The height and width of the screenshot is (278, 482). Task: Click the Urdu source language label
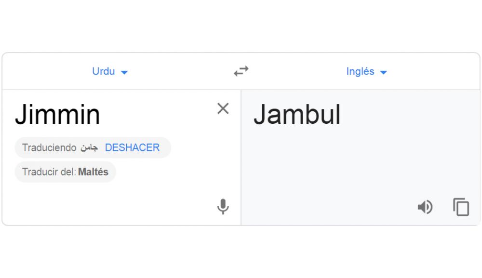[x=104, y=71]
